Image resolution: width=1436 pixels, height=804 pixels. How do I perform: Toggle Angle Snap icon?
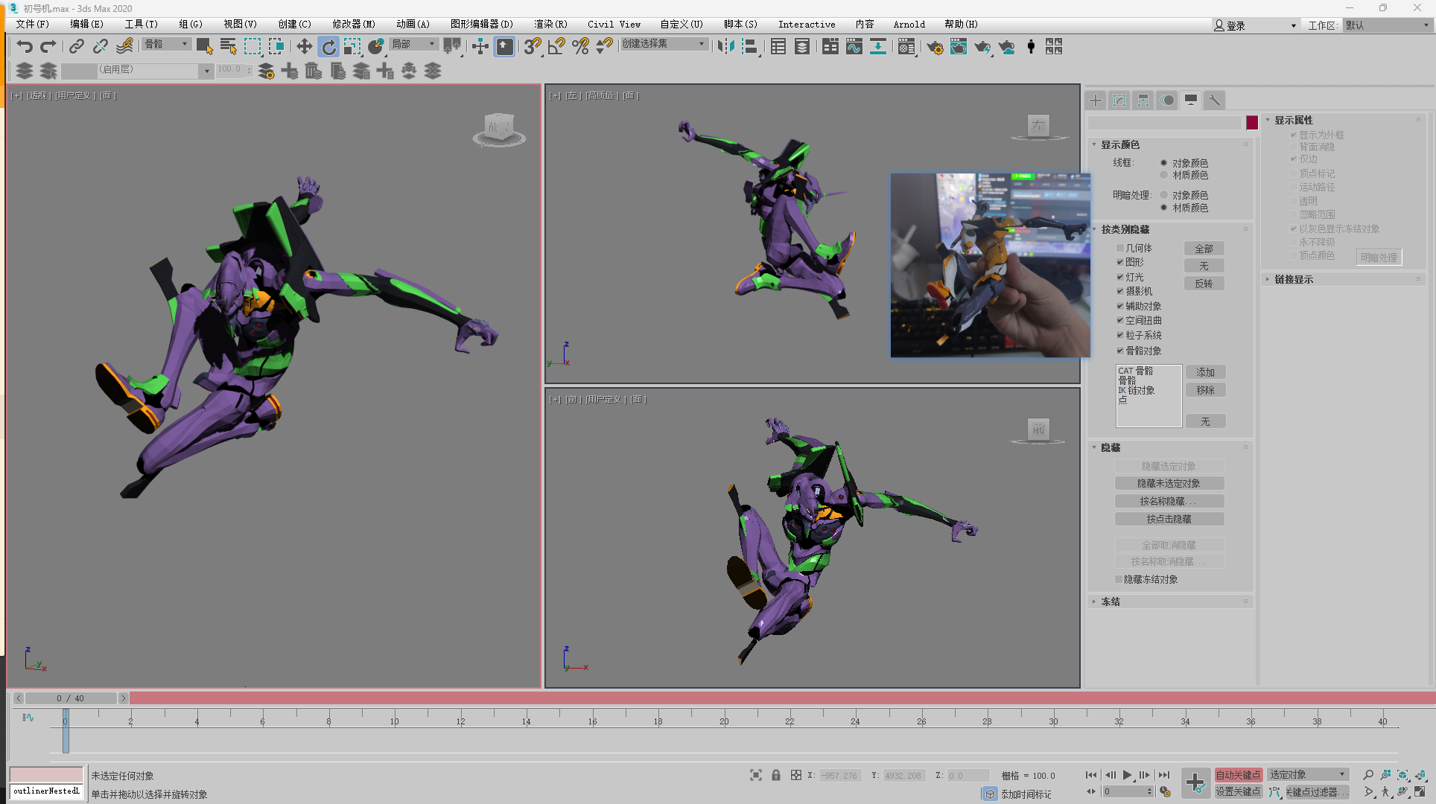556,47
